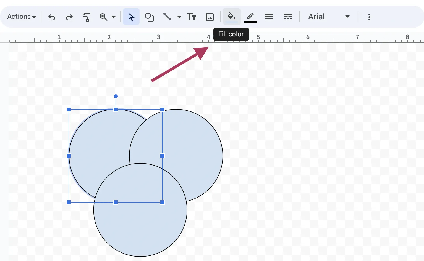
Task: Click the left-middle selection handle
Action: (x=69, y=156)
